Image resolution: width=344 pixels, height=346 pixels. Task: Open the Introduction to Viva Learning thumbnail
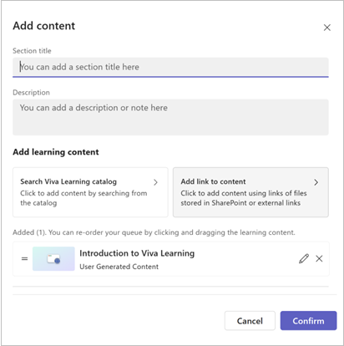pyautogui.click(x=53, y=259)
